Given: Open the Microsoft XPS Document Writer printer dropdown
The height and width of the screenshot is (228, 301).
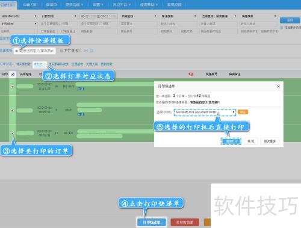Looking at the screenshot, I should point(205,112).
